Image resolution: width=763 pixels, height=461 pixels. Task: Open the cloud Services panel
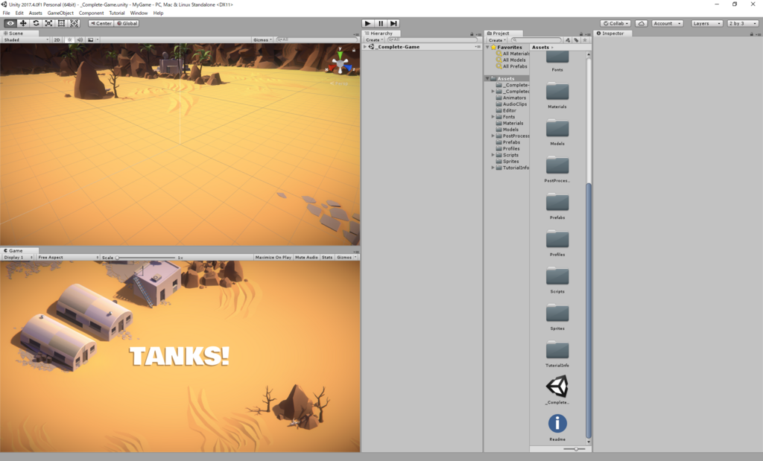(x=642, y=23)
